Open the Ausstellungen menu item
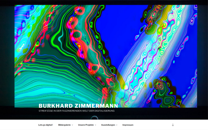The width and height of the screenshot is (208, 130). [108, 125]
